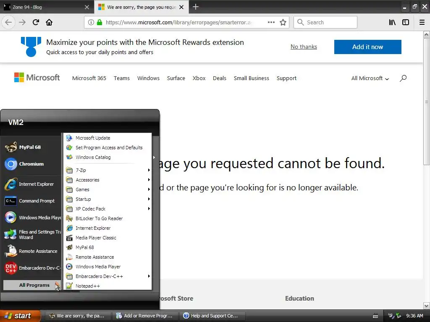Open Microsoft 365 nav link
The width and height of the screenshot is (430, 322).
[89, 78]
